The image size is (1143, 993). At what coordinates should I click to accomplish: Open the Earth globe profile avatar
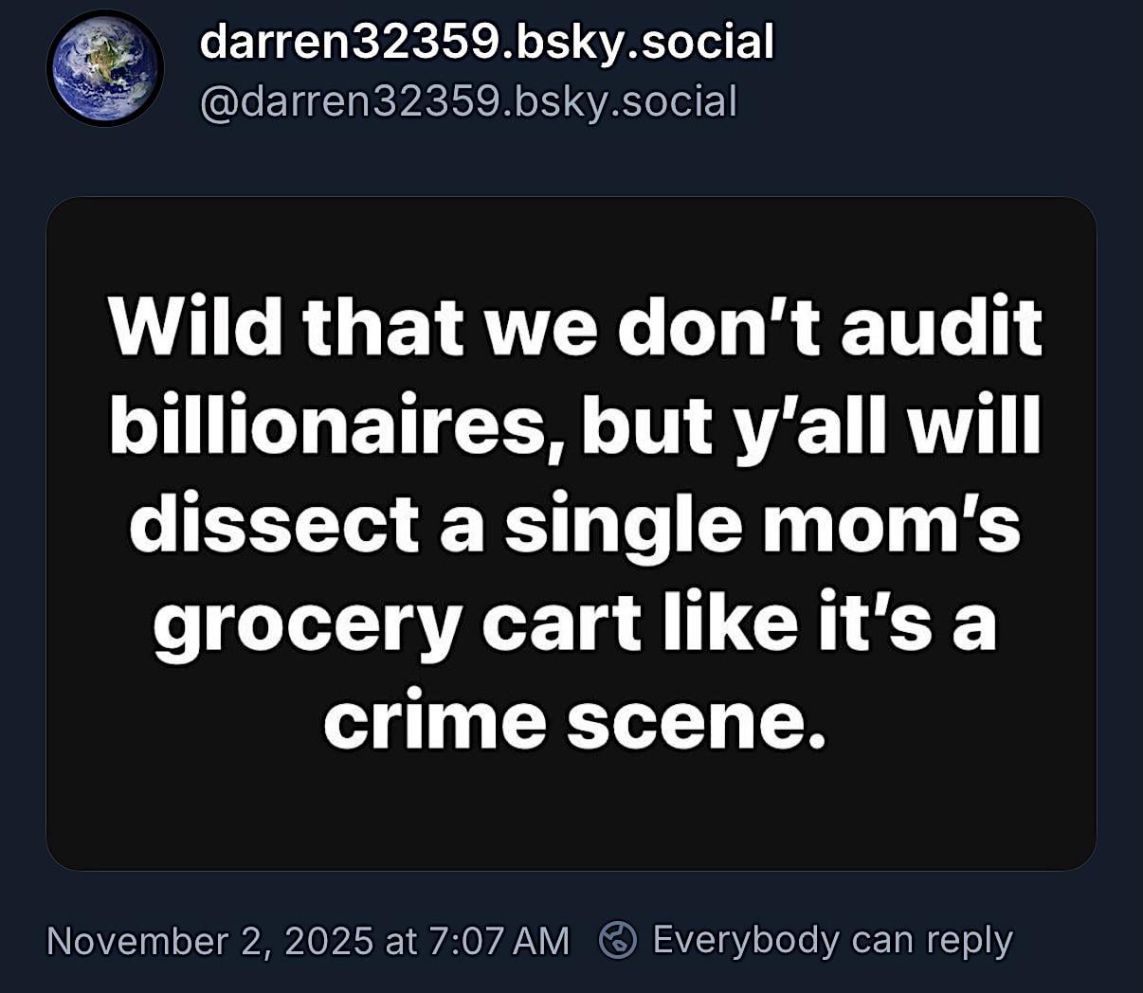[x=105, y=68]
